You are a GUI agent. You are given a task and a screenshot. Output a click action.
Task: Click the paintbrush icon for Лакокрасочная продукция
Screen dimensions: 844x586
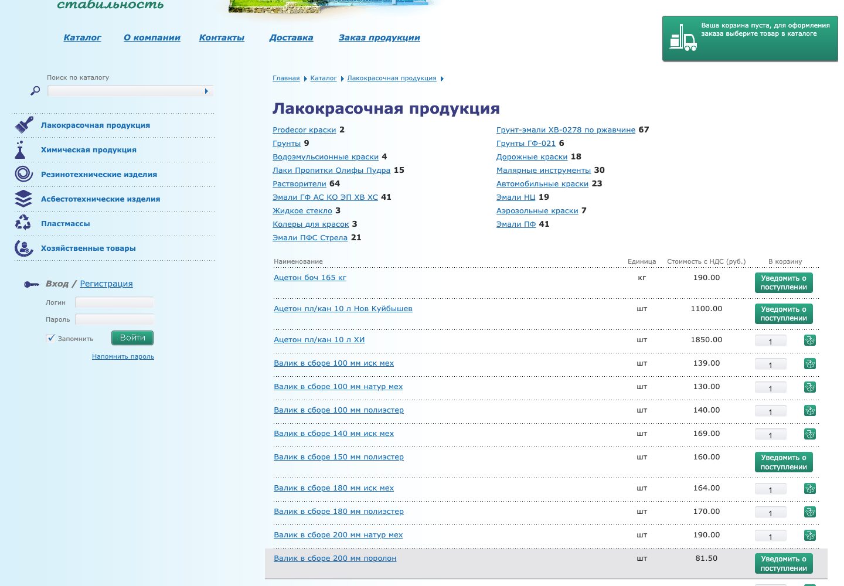point(24,125)
